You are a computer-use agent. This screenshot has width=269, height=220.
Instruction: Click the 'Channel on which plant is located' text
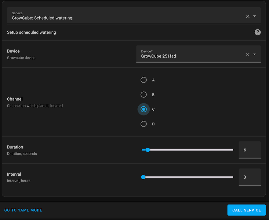35,106
